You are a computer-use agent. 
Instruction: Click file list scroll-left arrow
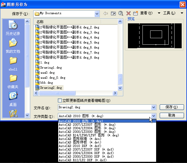click(36, 93)
